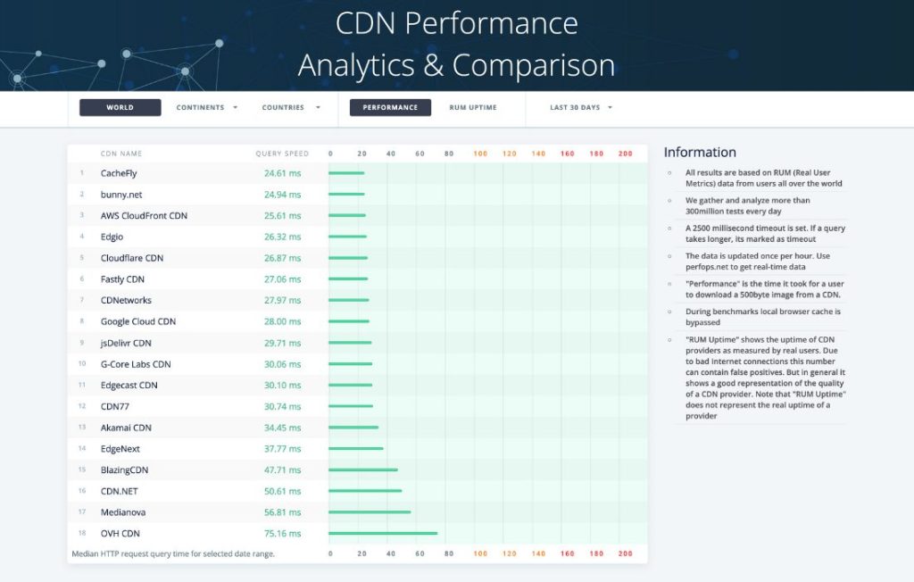Screen dimensions: 914x582
Task: Click the 25.61 ms query speed value
Action: click(283, 215)
